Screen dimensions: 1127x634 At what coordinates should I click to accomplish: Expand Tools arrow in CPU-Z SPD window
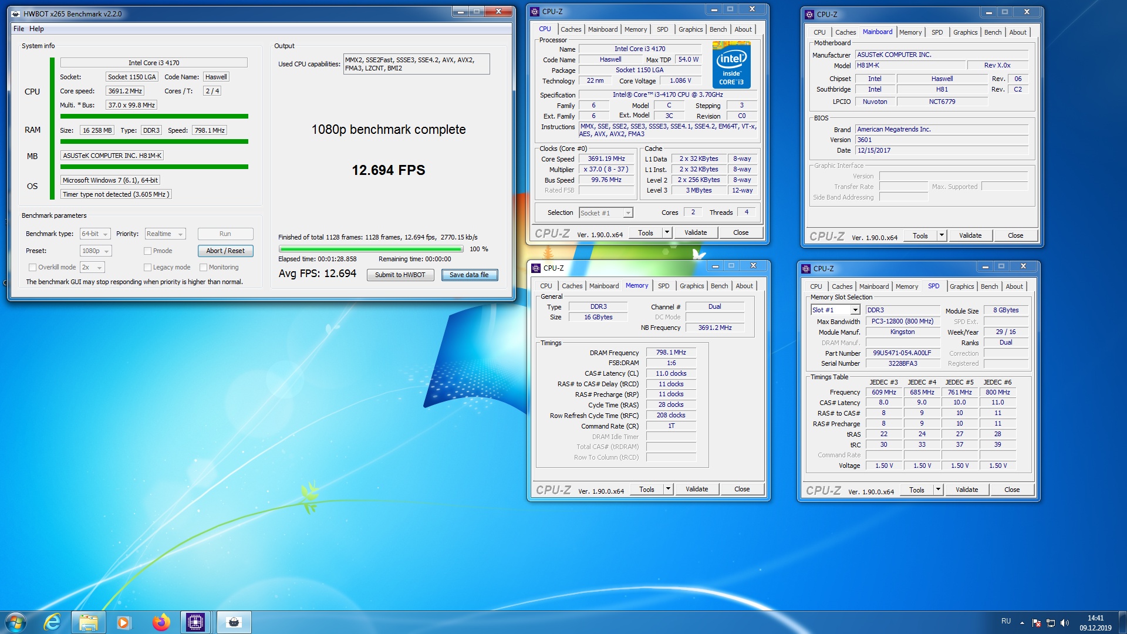click(x=938, y=490)
